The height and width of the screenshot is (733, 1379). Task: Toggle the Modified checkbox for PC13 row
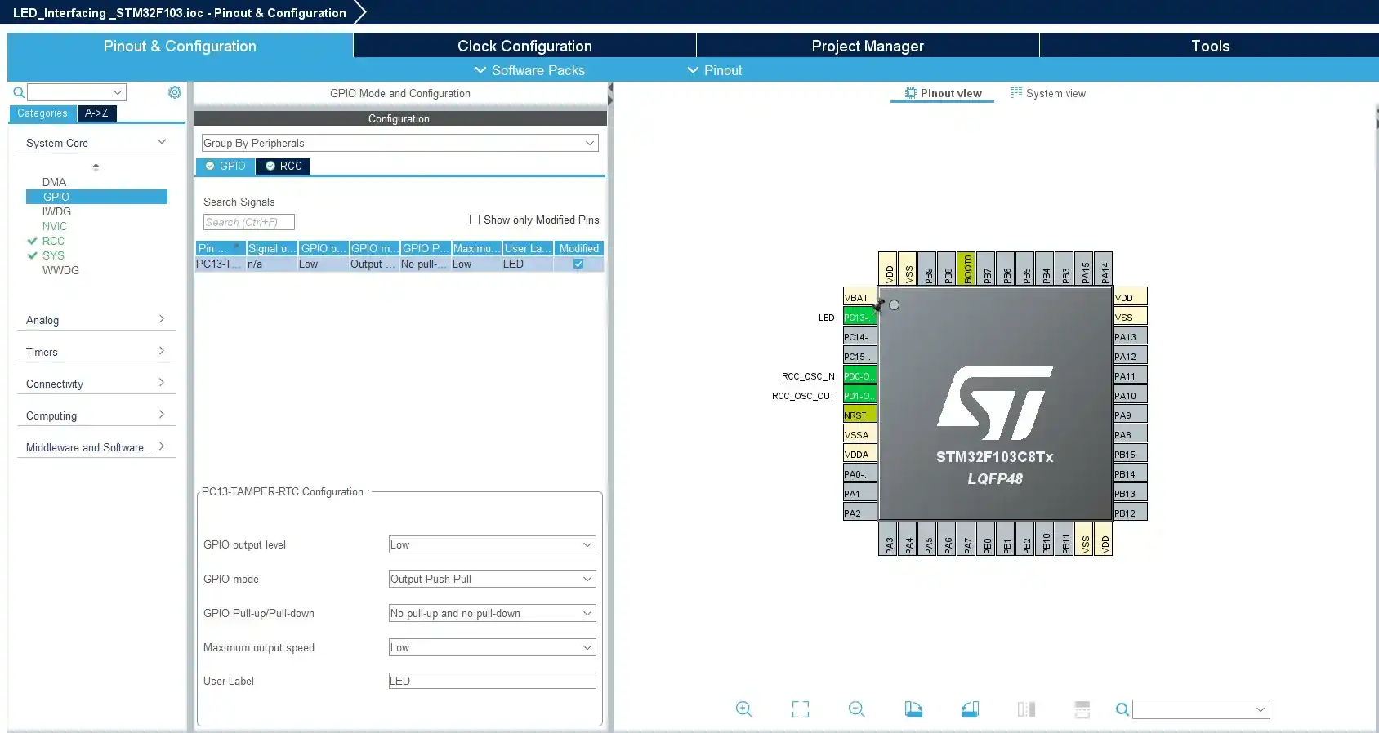(578, 264)
